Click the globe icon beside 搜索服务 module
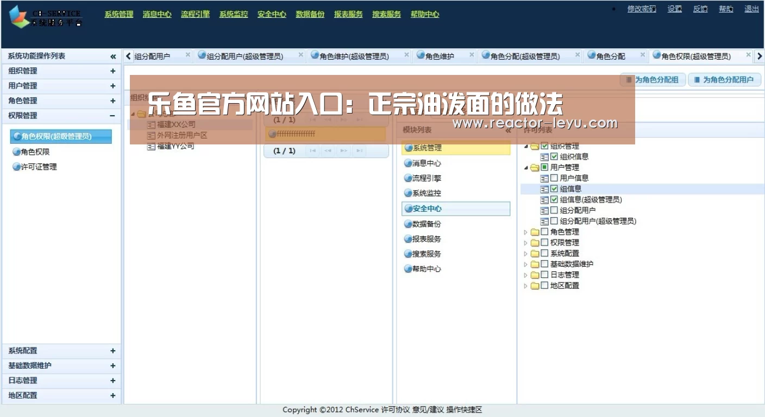The height and width of the screenshot is (417, 765). tap(408, 254)
